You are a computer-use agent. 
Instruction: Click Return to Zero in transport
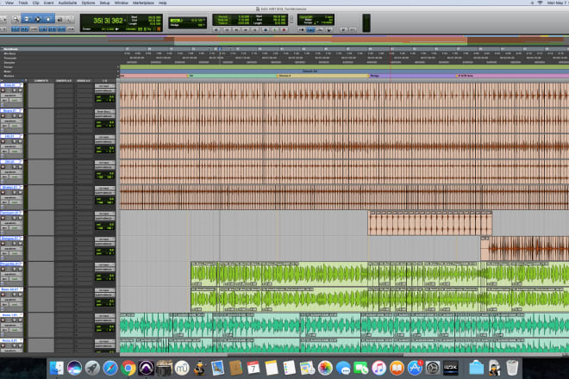(227, 30)
